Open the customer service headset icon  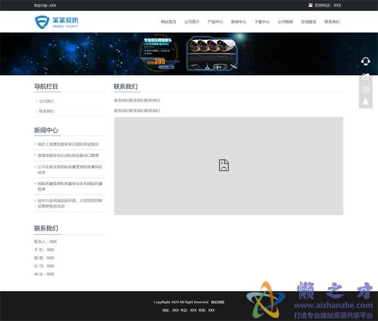pyautogui.click(x=365, y=61)
